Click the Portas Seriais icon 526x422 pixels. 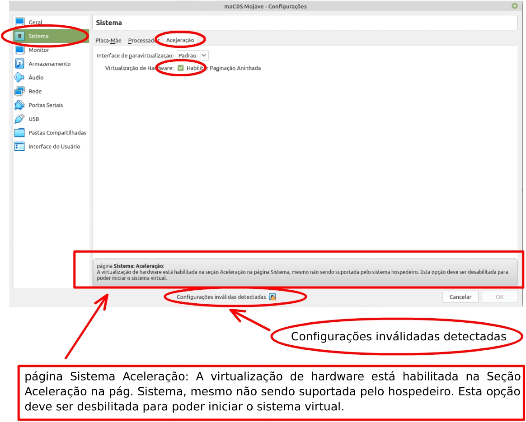(x=19, y=105)
